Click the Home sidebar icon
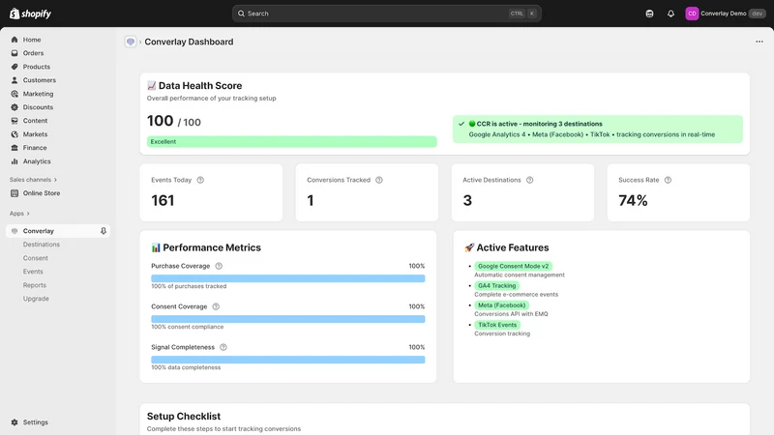Screen dimensions: 774x435 15,40
